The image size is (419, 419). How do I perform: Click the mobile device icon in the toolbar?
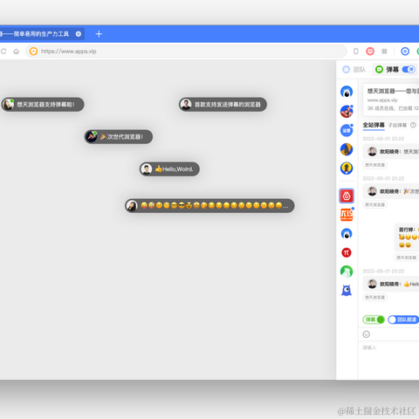tap(355, 52)
